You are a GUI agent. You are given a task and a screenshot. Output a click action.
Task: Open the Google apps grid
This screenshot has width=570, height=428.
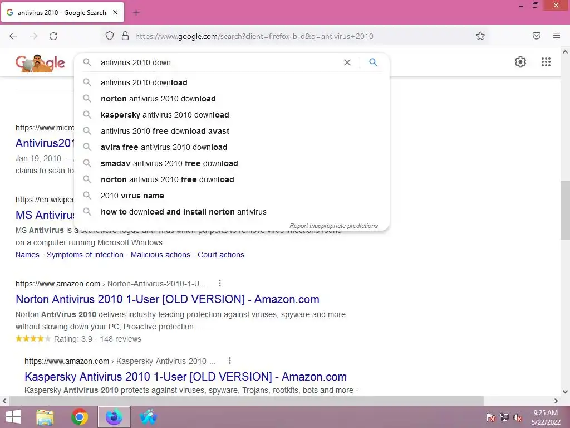coord(546,62)
